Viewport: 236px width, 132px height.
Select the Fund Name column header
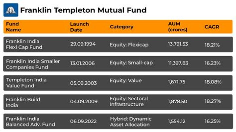pyautogui.click(x=13, y=27)
